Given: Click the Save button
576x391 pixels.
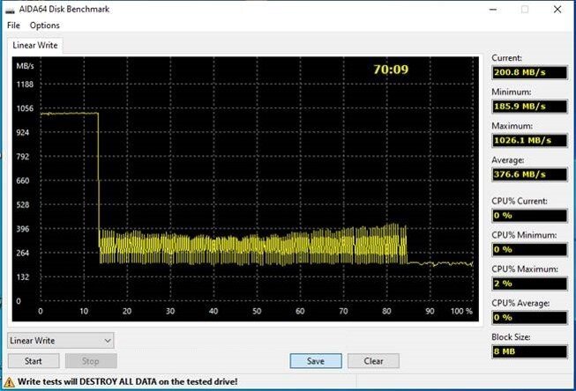Looking at the screenshot, I should point(316,361).
